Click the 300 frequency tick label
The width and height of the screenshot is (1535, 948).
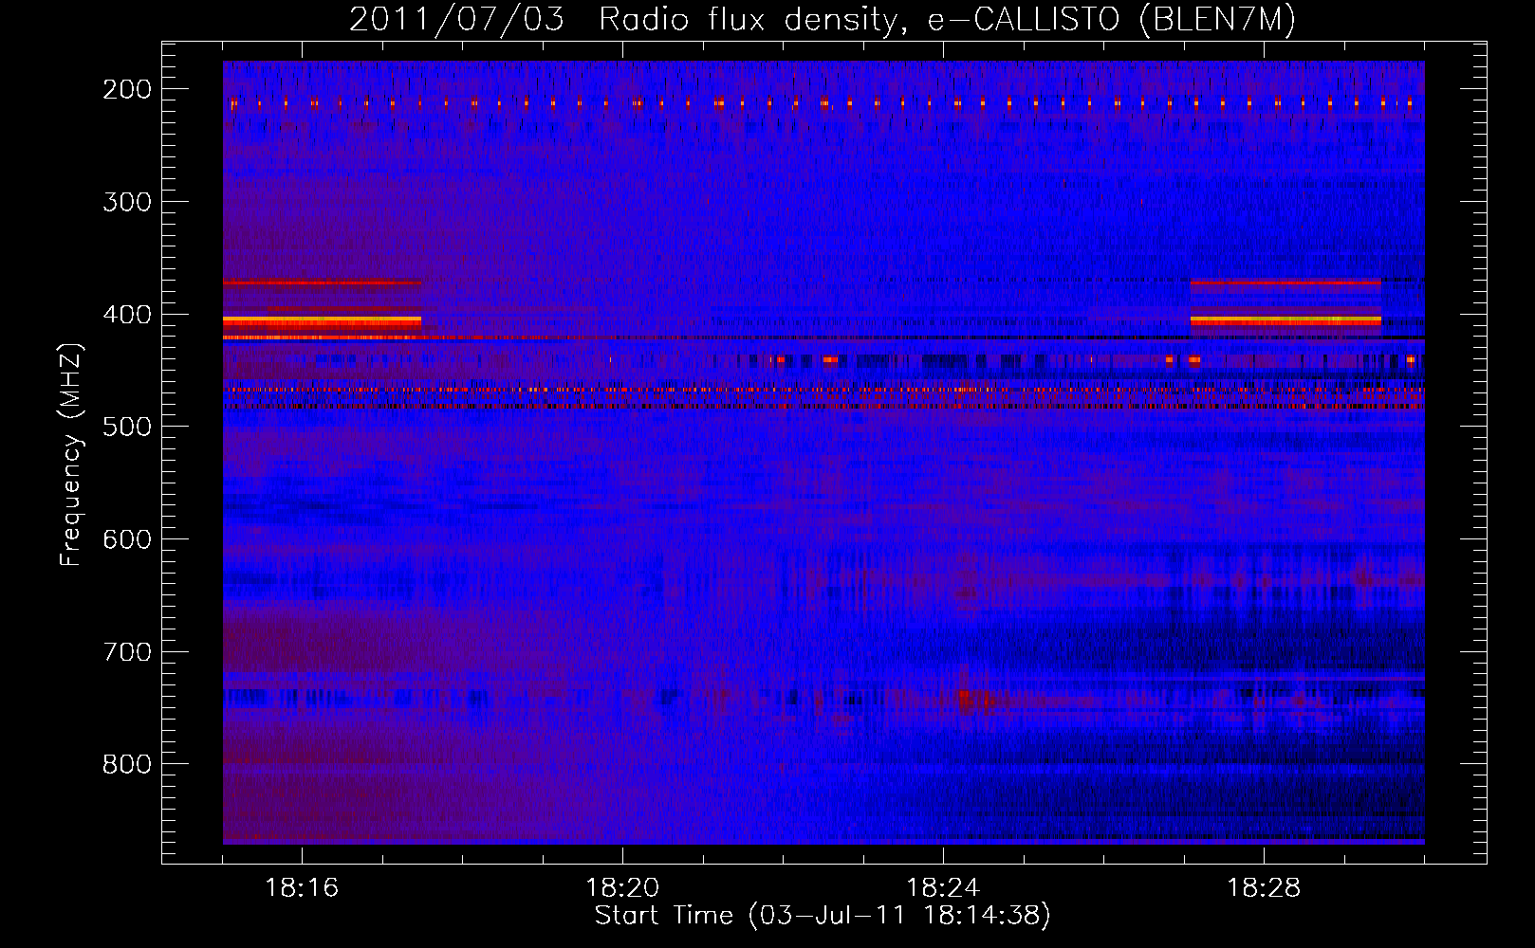tap(127, 202)
